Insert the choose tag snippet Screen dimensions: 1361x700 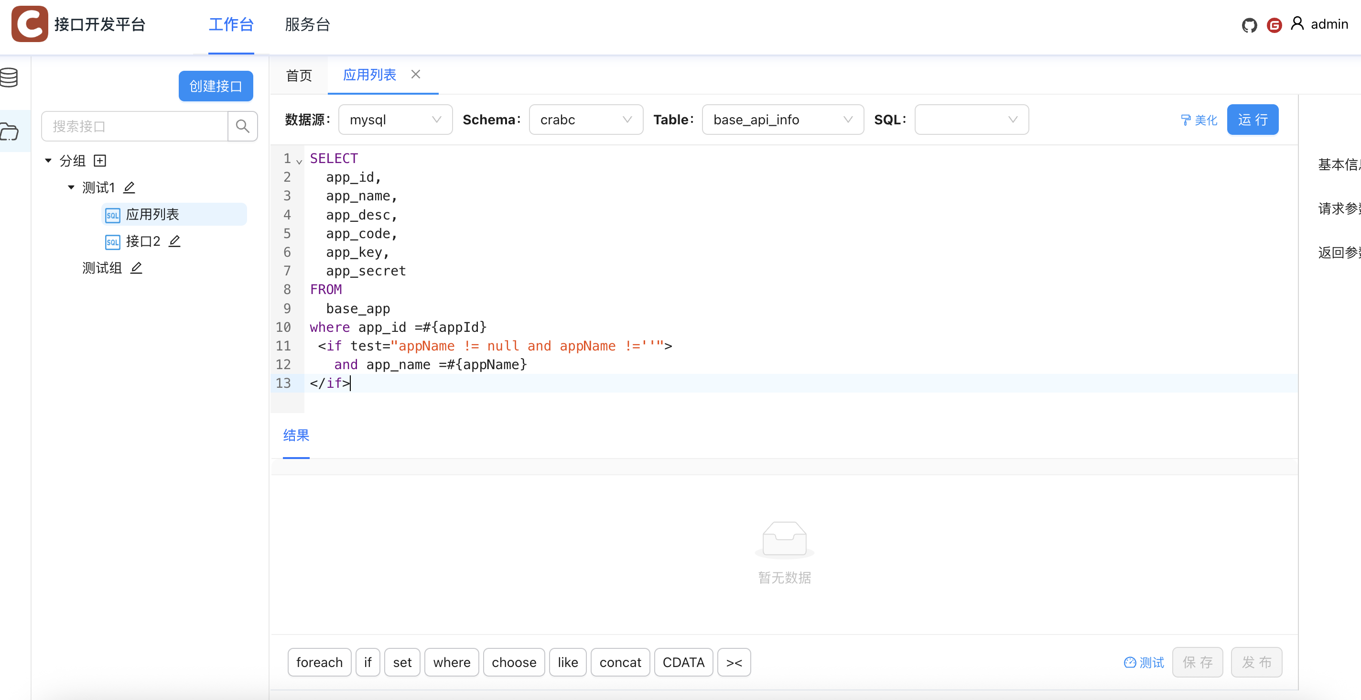pyautogui.click(x=514, y=662)
